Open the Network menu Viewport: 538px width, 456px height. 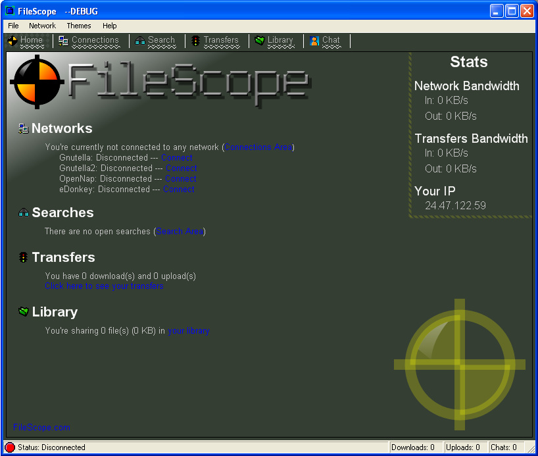click(42, 26)
